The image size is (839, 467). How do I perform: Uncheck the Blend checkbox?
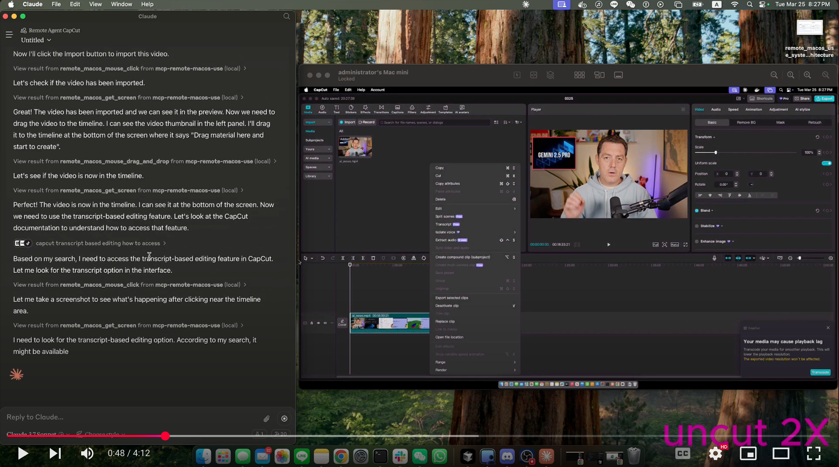click(x=697, y=211)
